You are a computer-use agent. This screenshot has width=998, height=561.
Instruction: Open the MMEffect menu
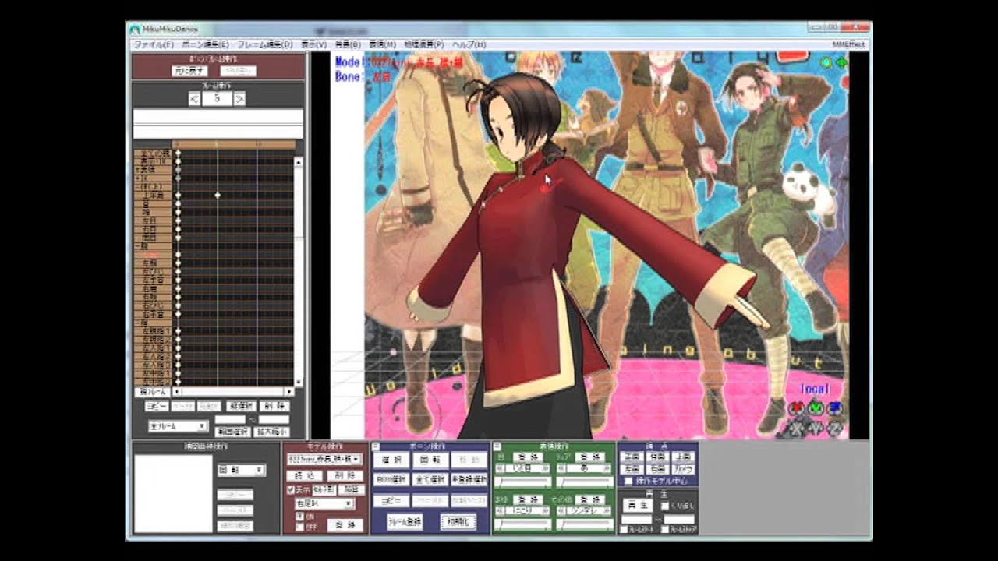pos(849,44)
